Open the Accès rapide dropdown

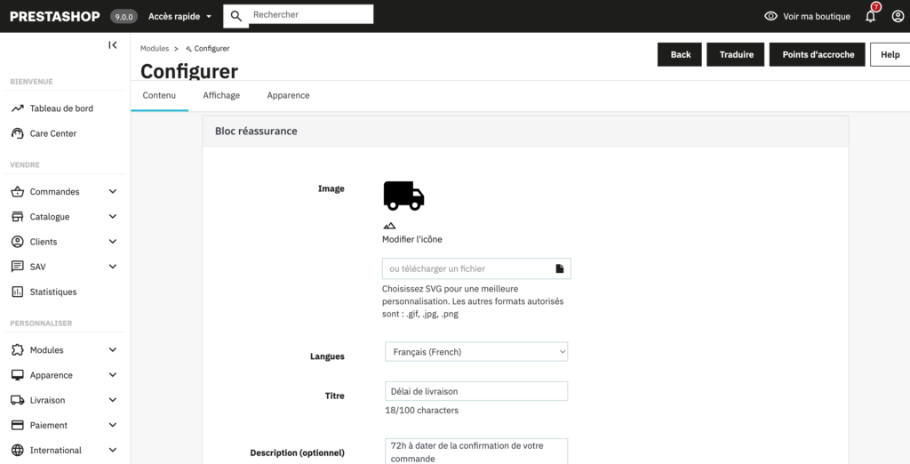point(180,16)
